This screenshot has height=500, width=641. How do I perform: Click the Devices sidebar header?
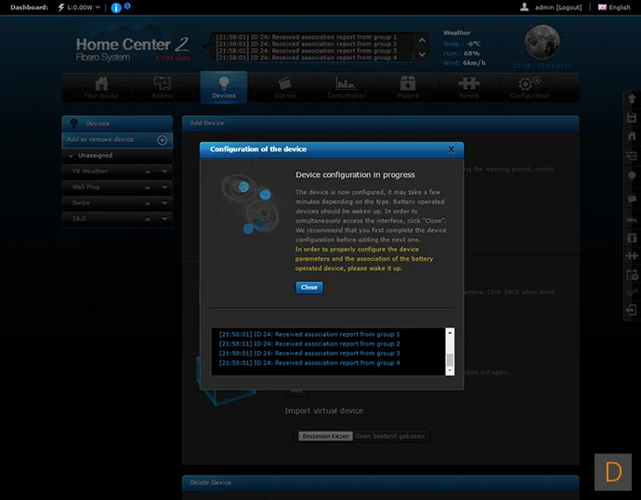coord(117,123)
